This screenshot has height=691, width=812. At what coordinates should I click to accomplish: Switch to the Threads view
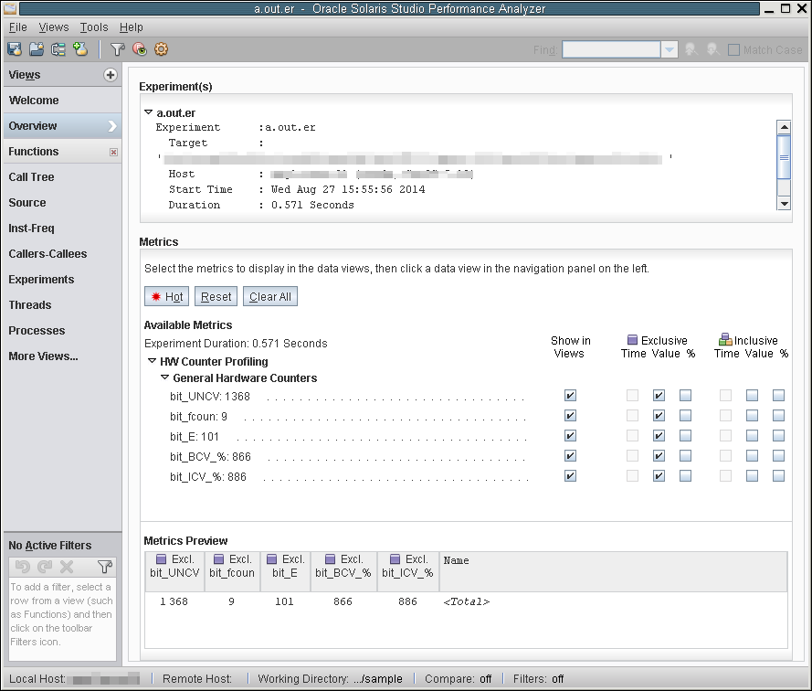coord(62,304)
